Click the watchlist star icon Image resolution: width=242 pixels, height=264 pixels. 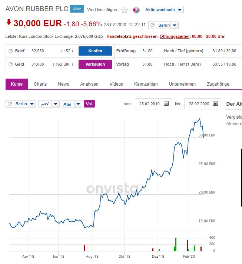coord(125,10)
